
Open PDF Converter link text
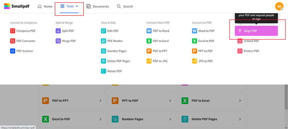[x=26, y=41]
